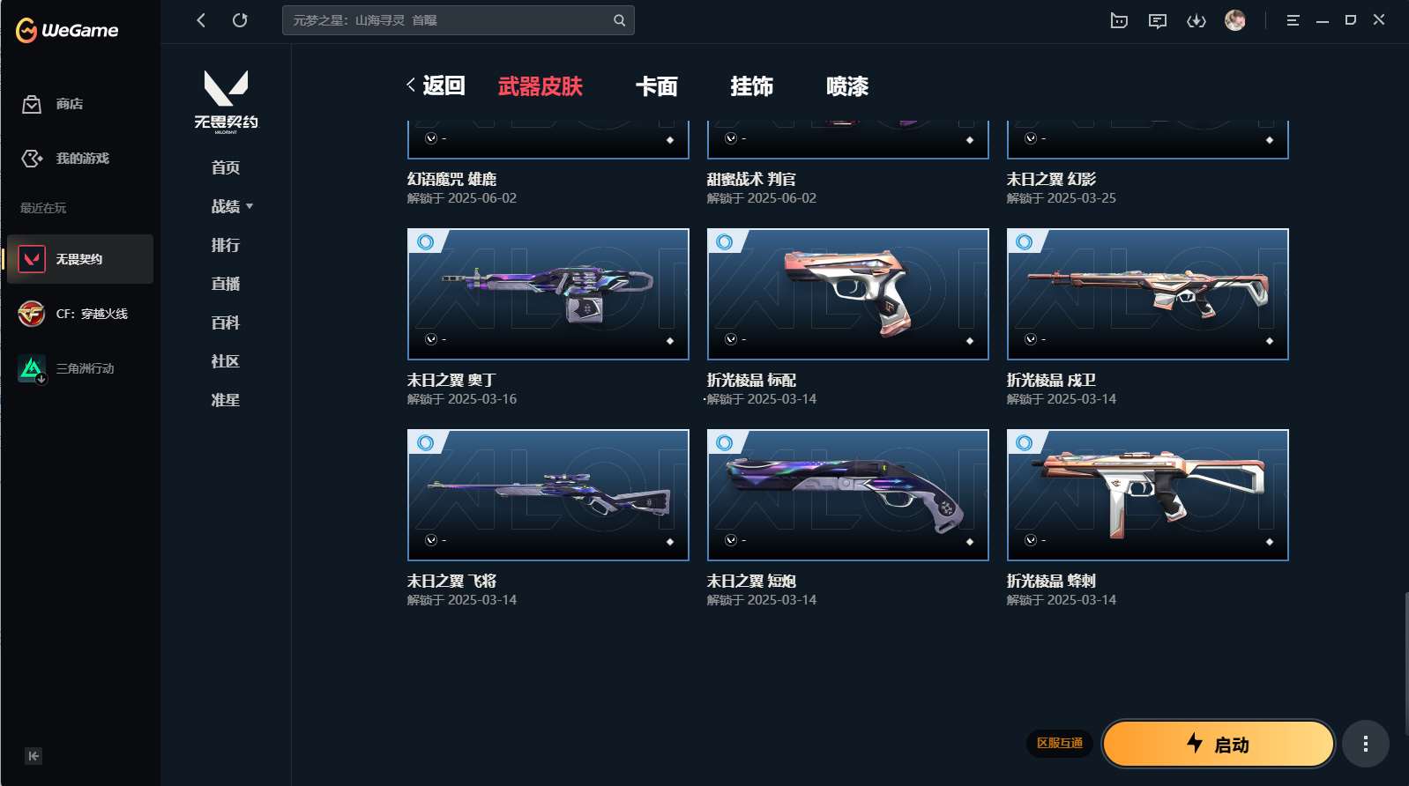Select 无畏契约 game in recent list

pyautogui.click(x=80, y=259)
